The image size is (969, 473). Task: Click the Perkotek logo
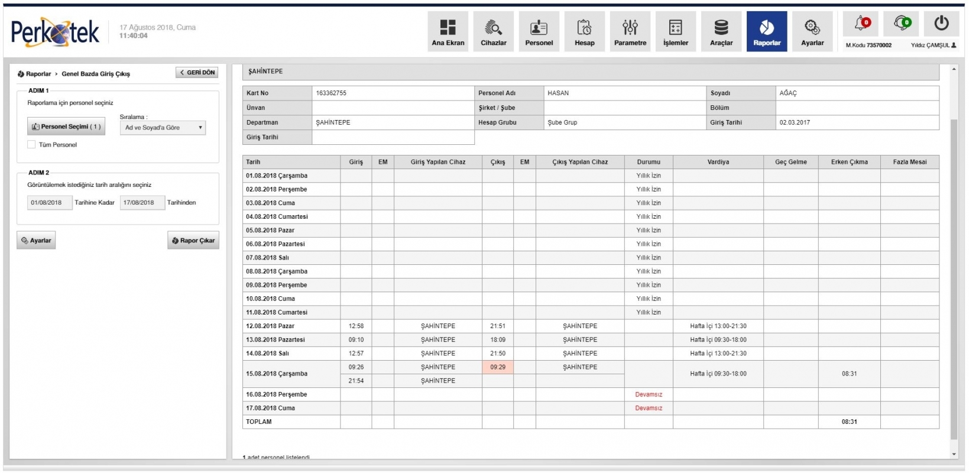click(55, 32)
